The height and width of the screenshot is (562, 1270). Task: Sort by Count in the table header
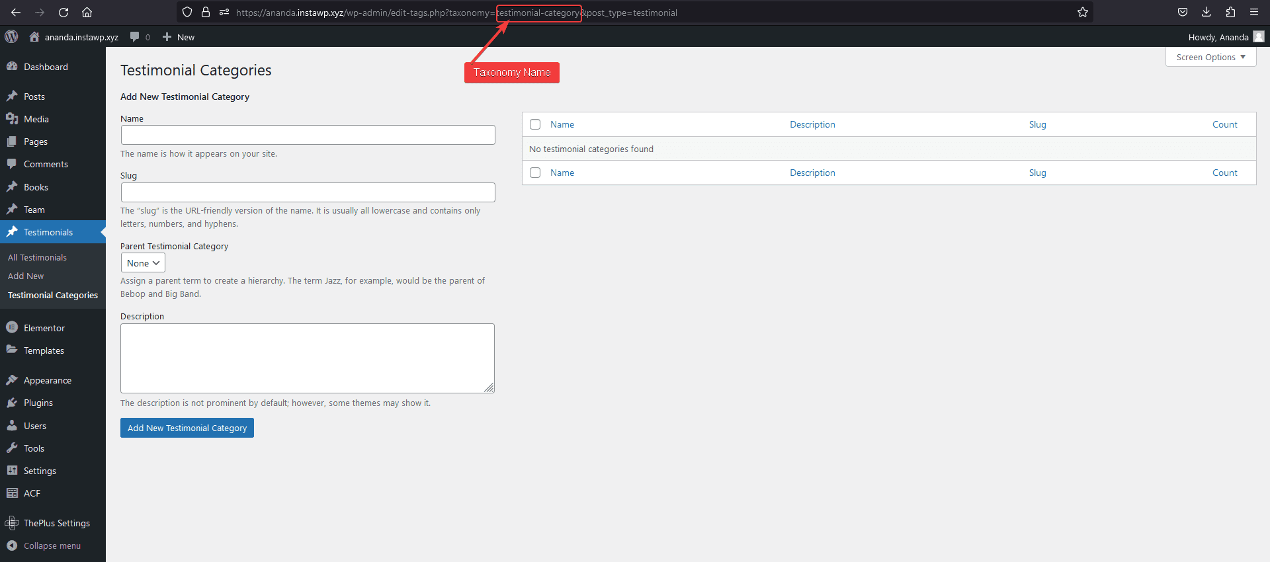click(x=1224, y=124)
